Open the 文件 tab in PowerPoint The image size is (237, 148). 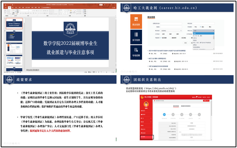pos(5,8)
